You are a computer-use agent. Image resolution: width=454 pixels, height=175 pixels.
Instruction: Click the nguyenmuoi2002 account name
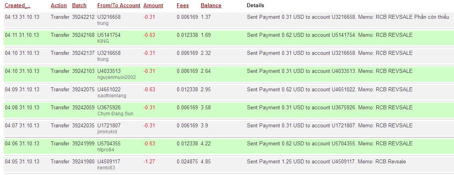coord(117,77)
